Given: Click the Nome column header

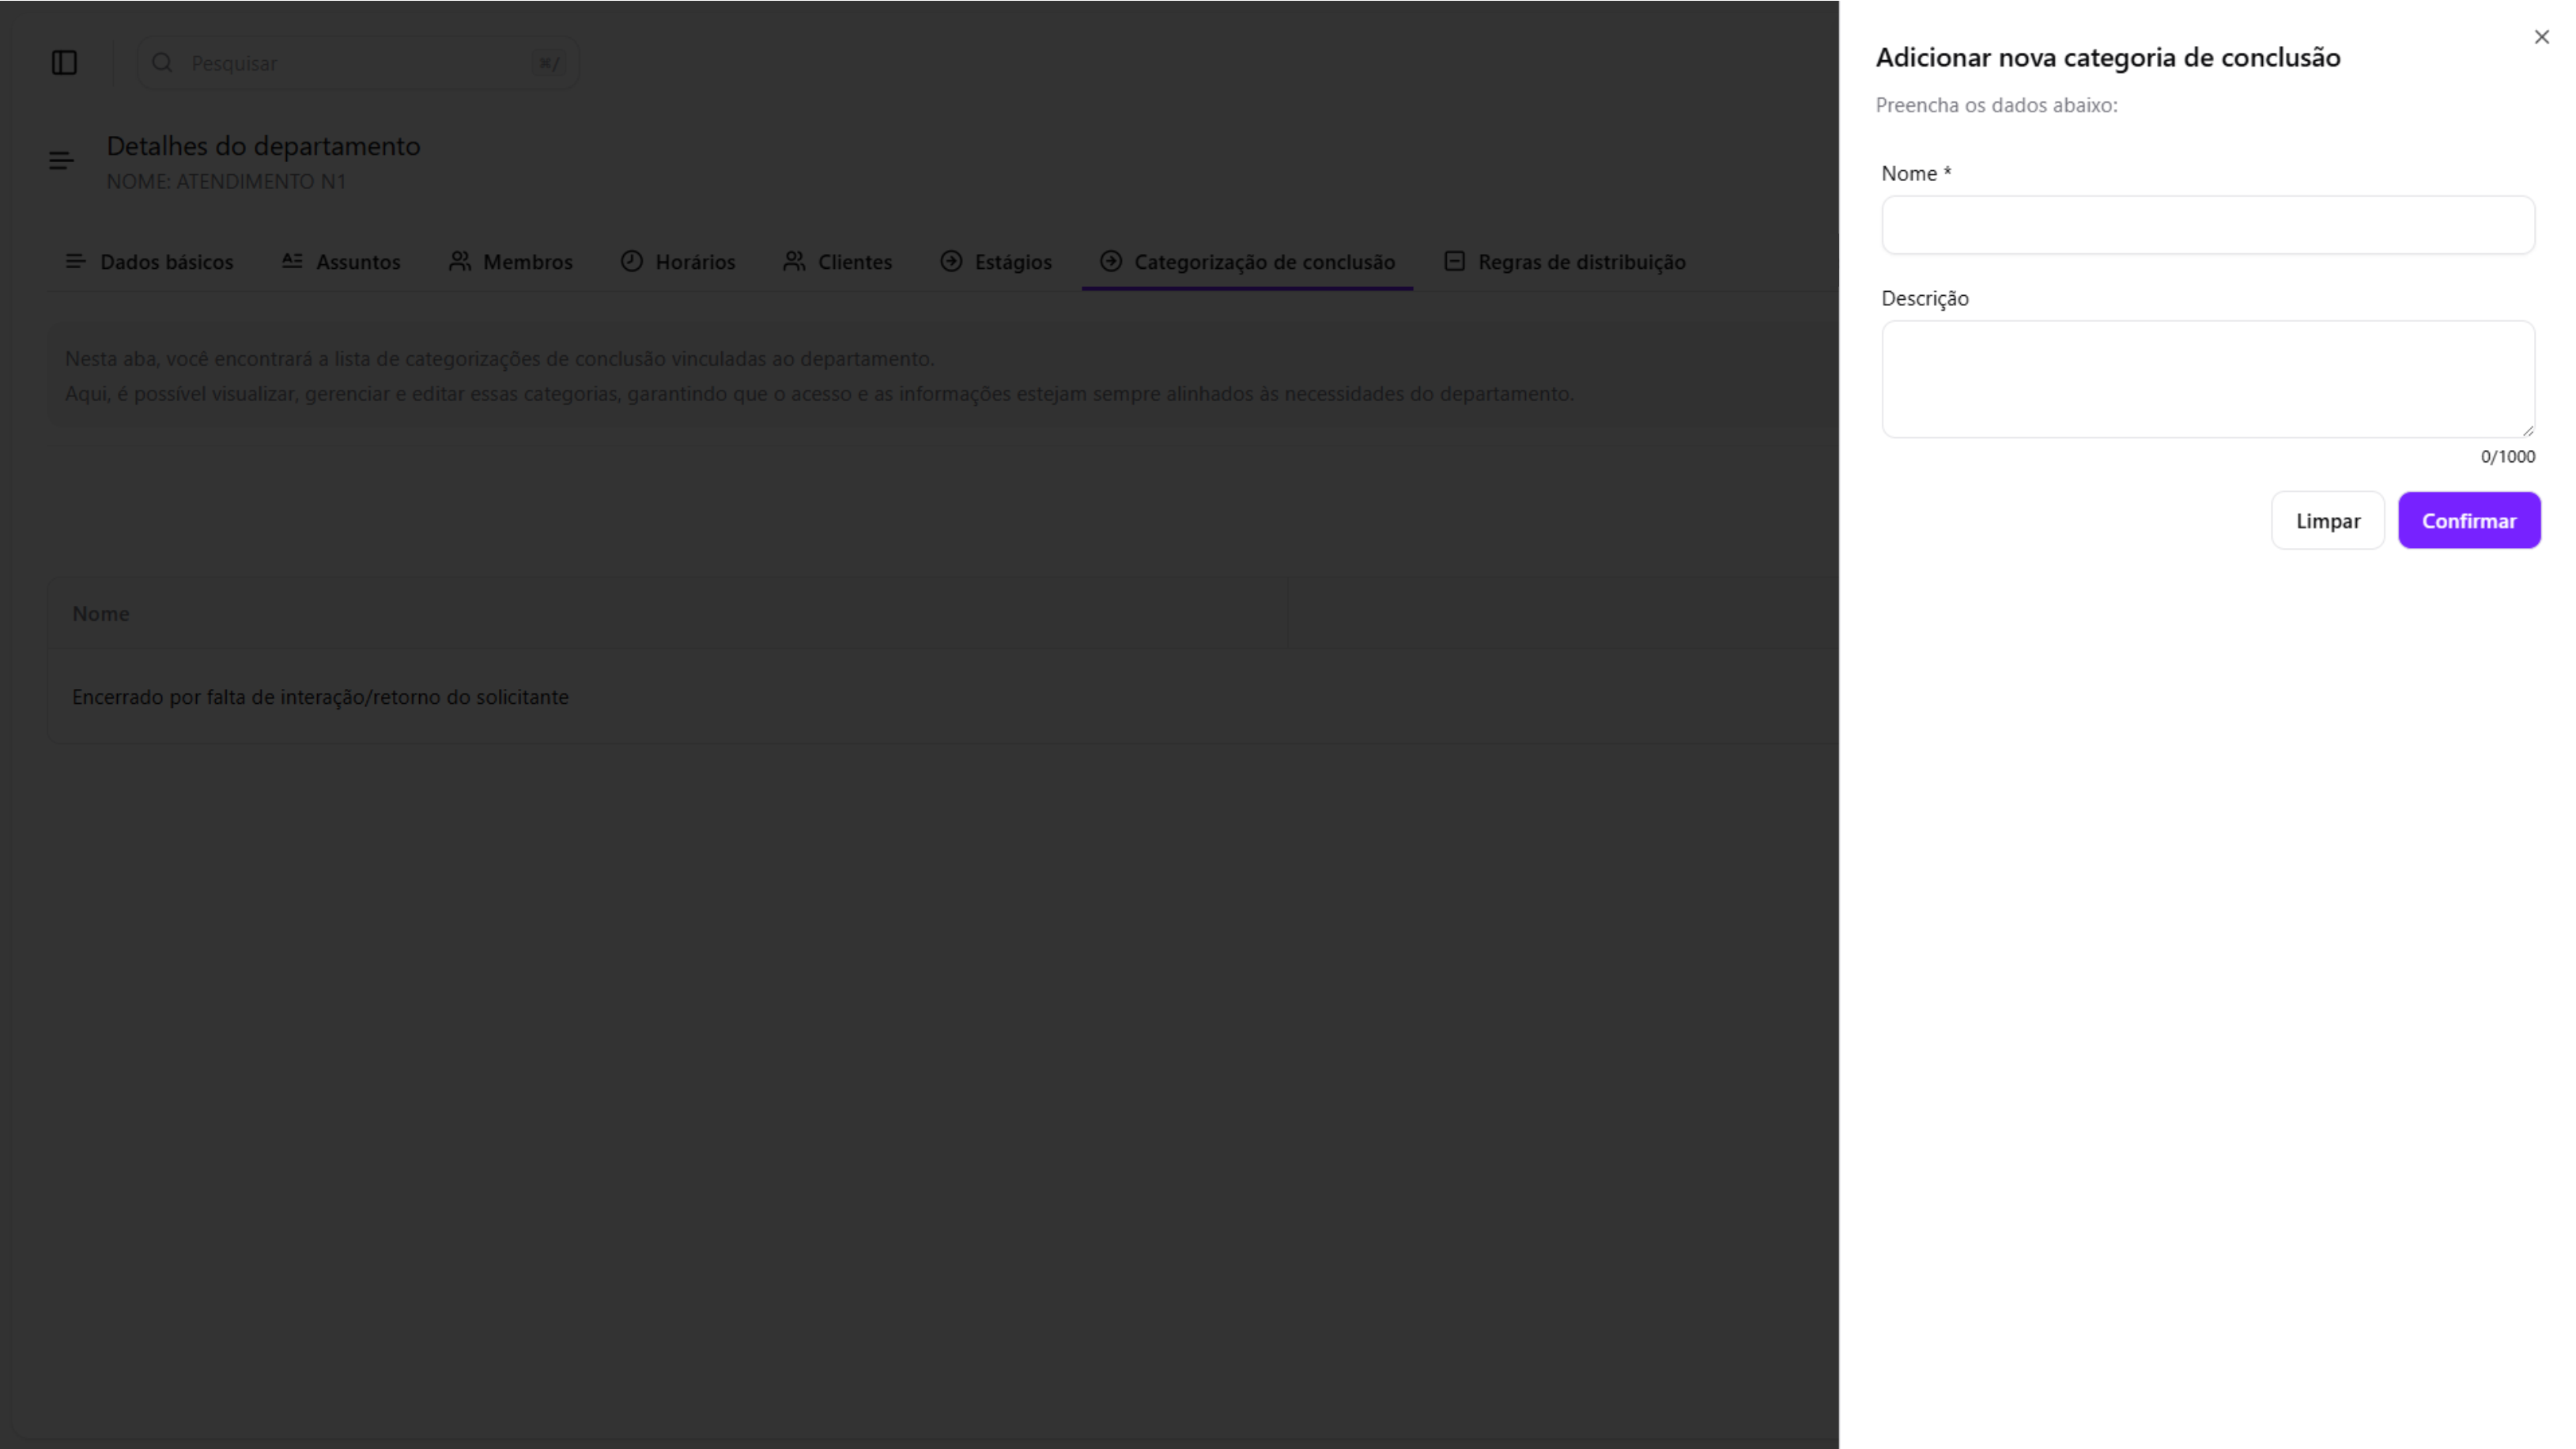Looking at the screenshot, I should point(101,614).
